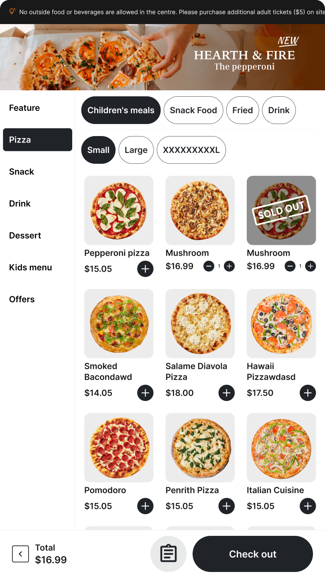Increase quantity of the available Mushroom pizza
325x578 pixels.
229,266
